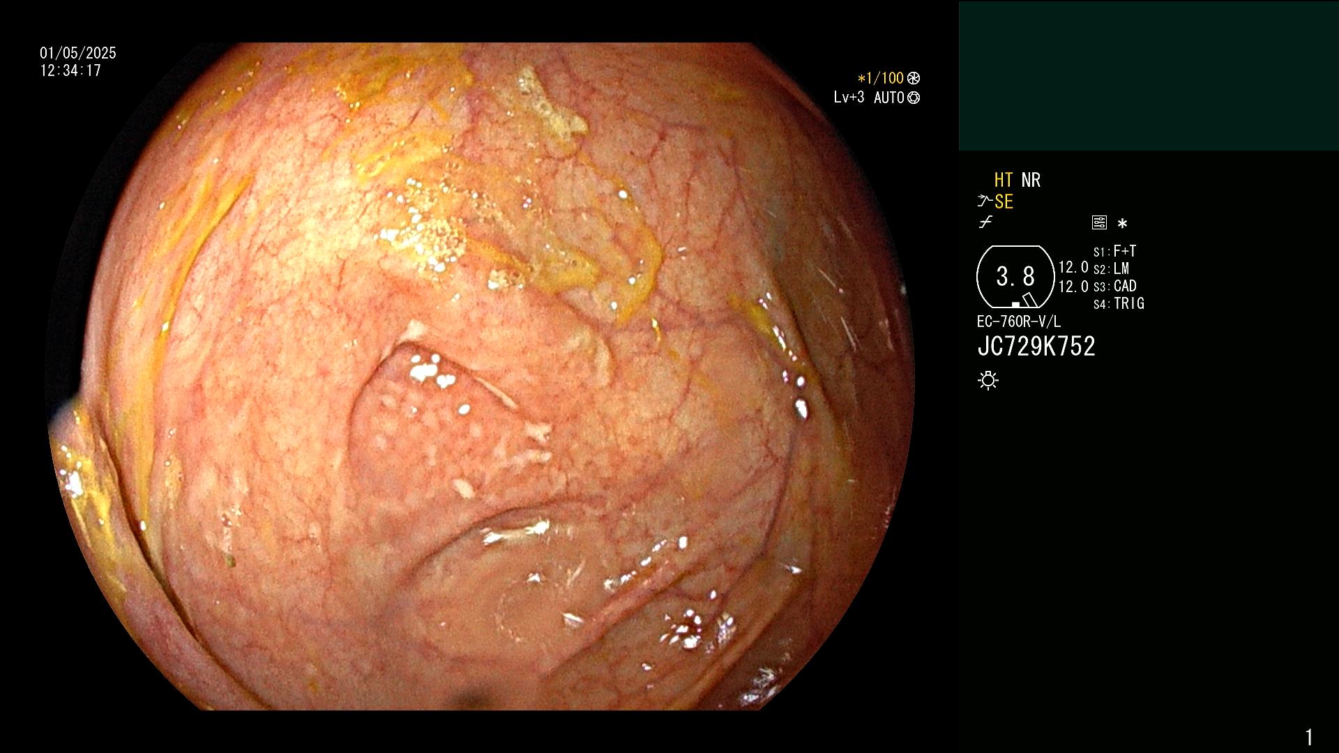Click the yellow asterisk before 1/100
1339x753 pixels.
(861, 79)
